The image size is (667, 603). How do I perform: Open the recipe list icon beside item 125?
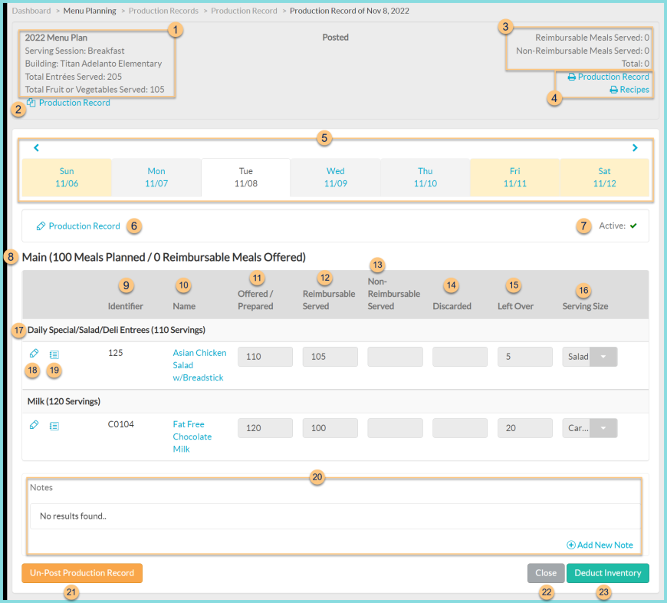54,353
